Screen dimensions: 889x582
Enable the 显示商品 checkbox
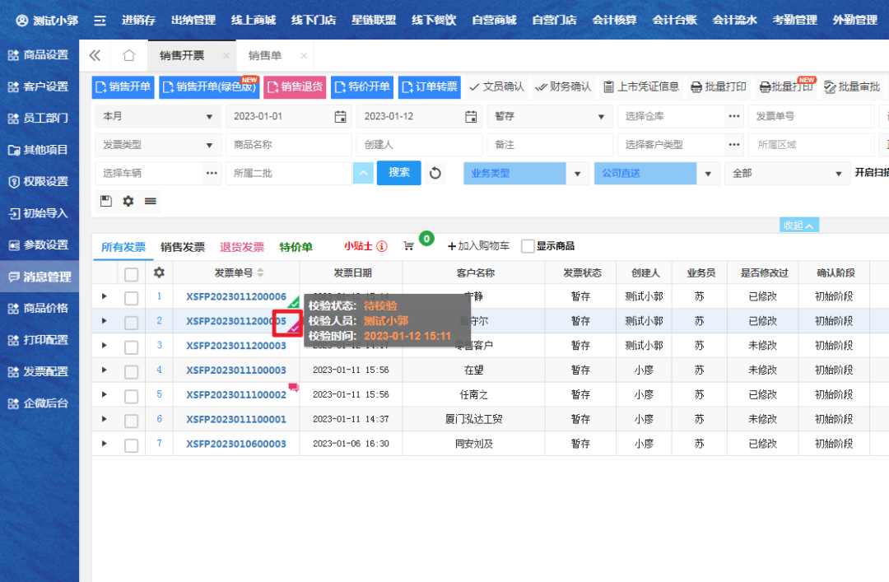point(528,246)
